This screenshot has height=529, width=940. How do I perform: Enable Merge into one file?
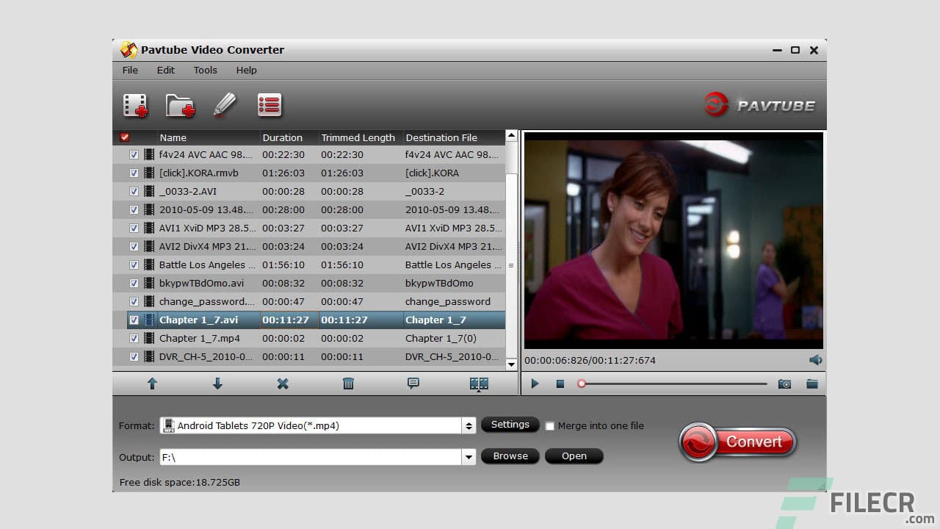(549, 425)
